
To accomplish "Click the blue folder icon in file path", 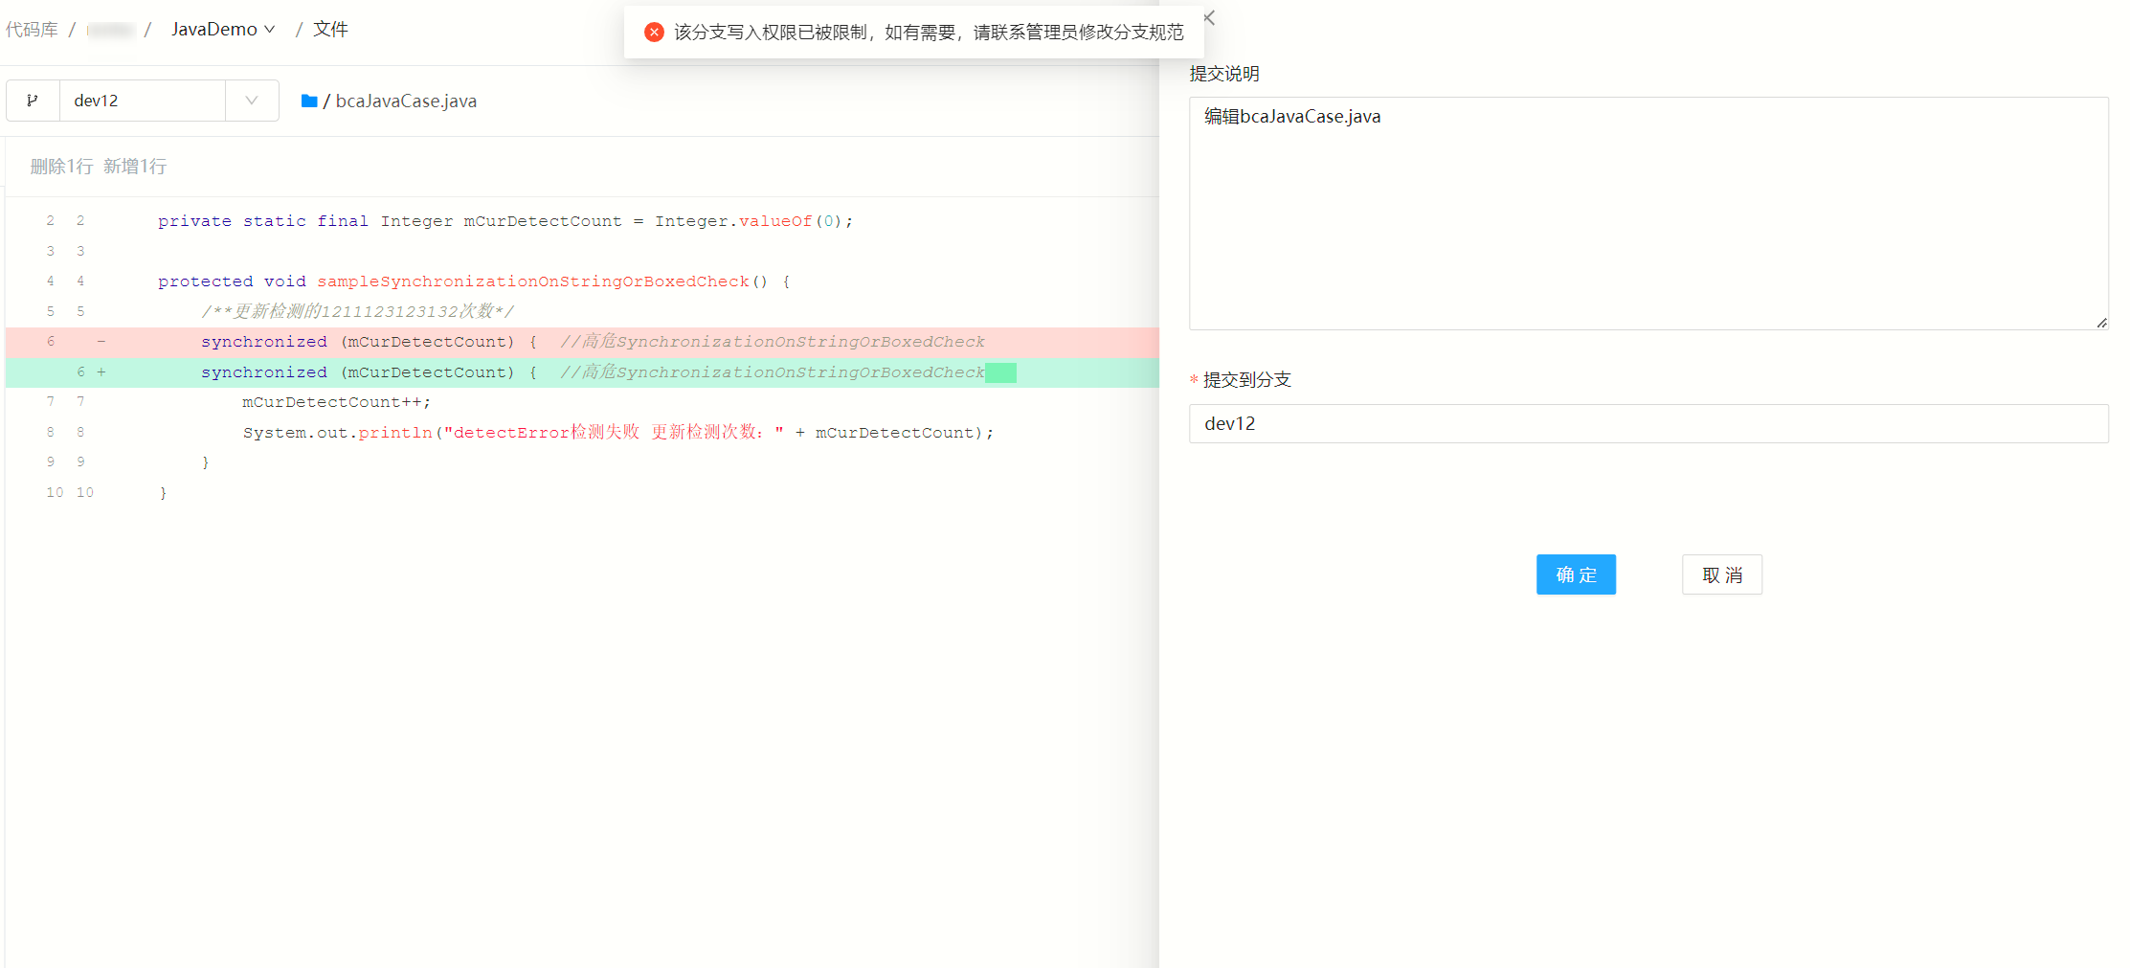I will coord(309,101).
